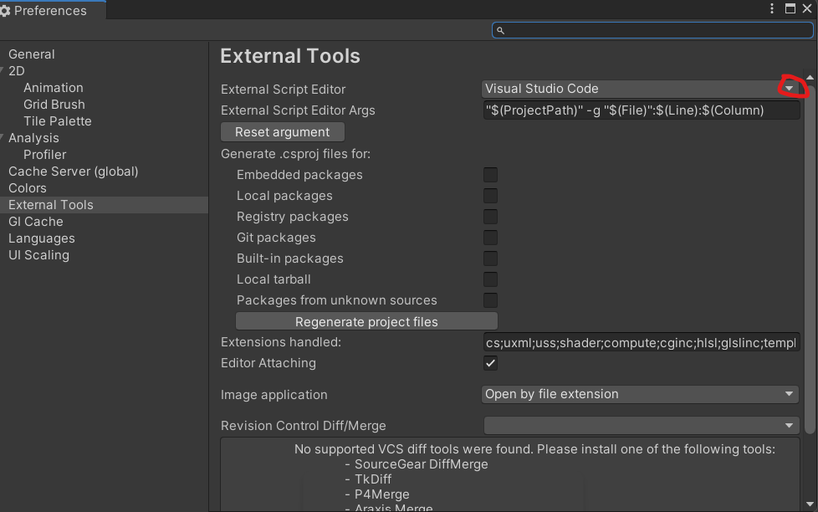Enable Packages from unknown sources checkbox

(x=490, y=300)
